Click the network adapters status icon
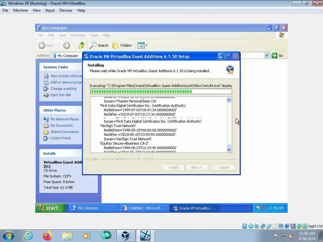Viewport: 323px width, 242px height. (263, 226)
